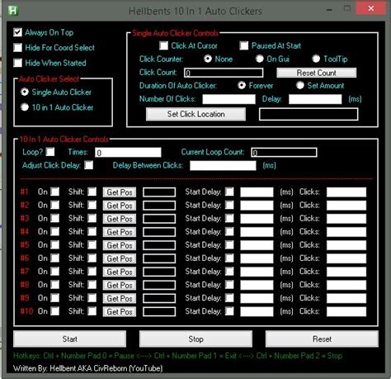Choose None for Click Counter

point(208,59)
